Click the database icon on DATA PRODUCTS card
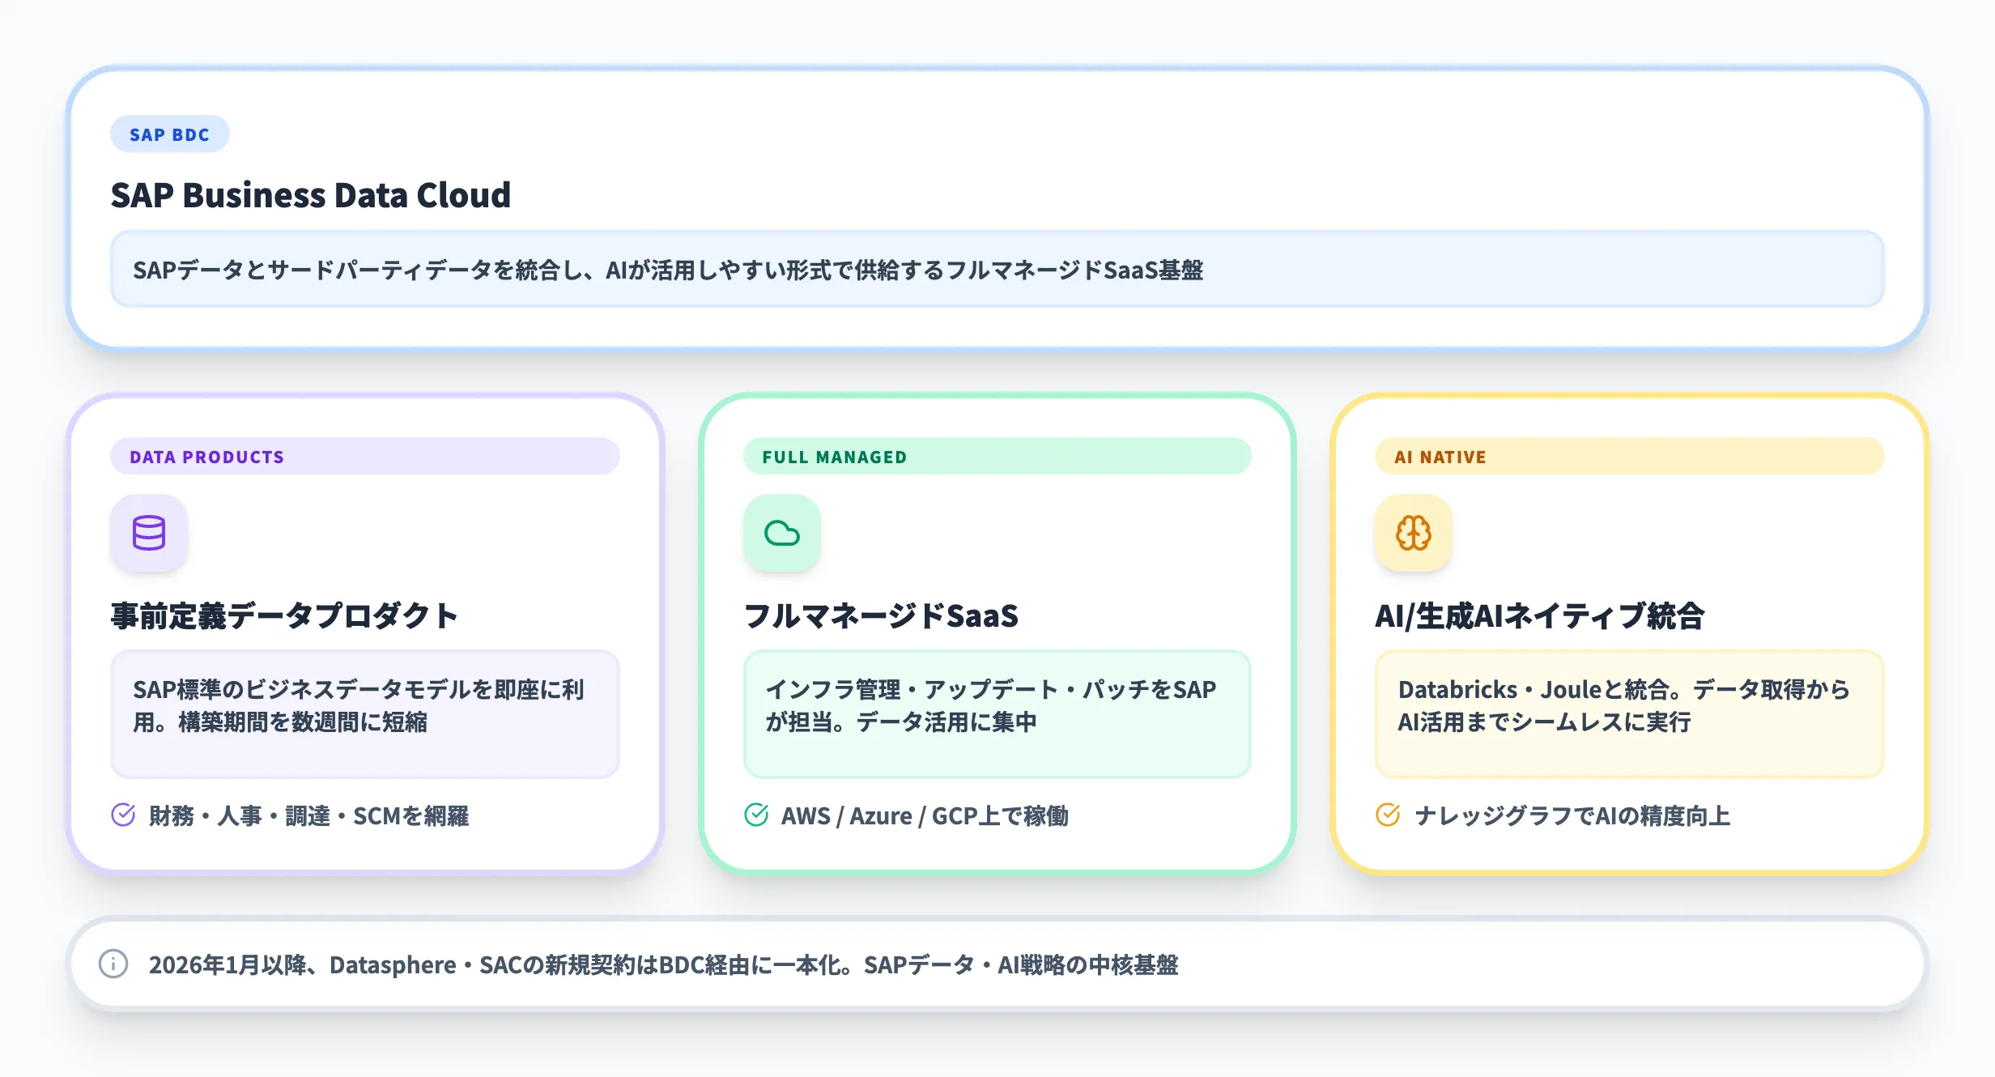 pyautogui.click(x=150, y=534)
